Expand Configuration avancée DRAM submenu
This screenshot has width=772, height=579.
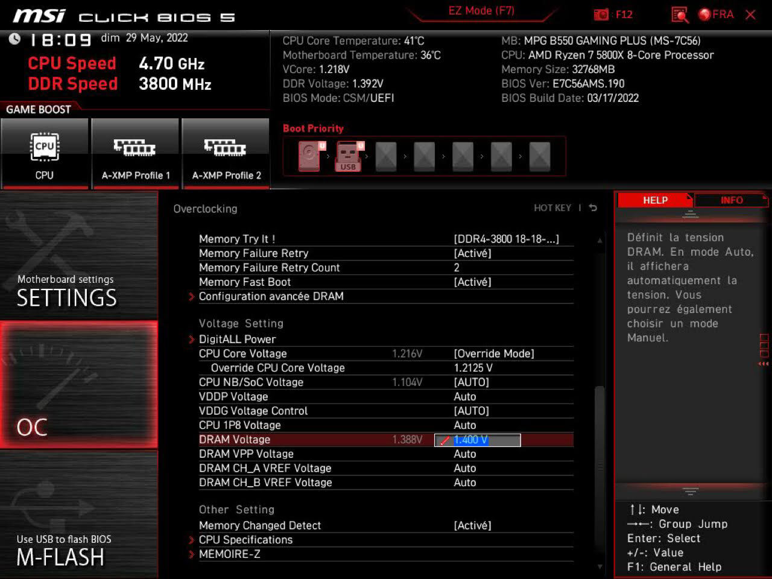click(271, 296)
